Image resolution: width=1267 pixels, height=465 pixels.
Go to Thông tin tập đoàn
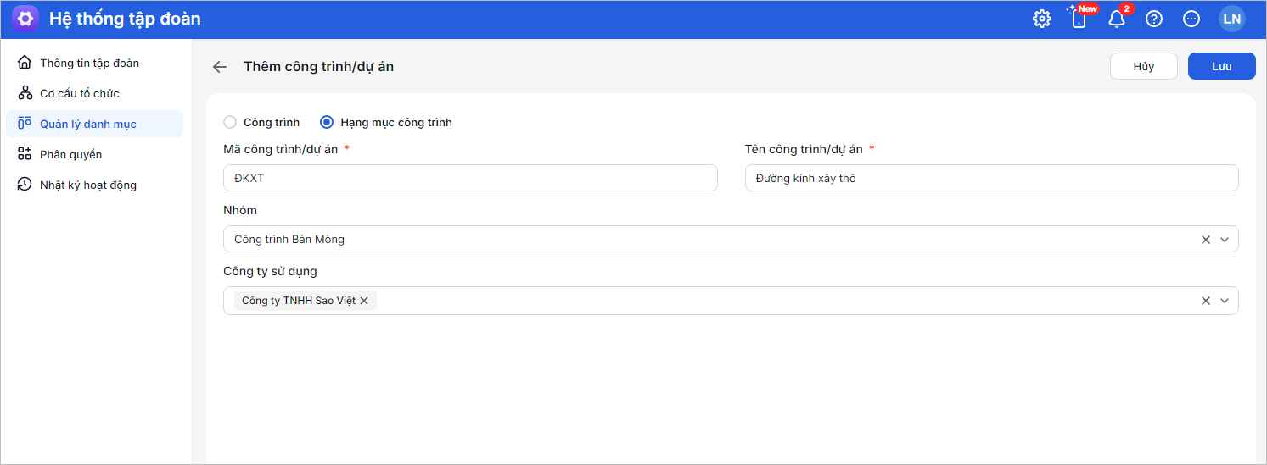[x=89, y=63]
